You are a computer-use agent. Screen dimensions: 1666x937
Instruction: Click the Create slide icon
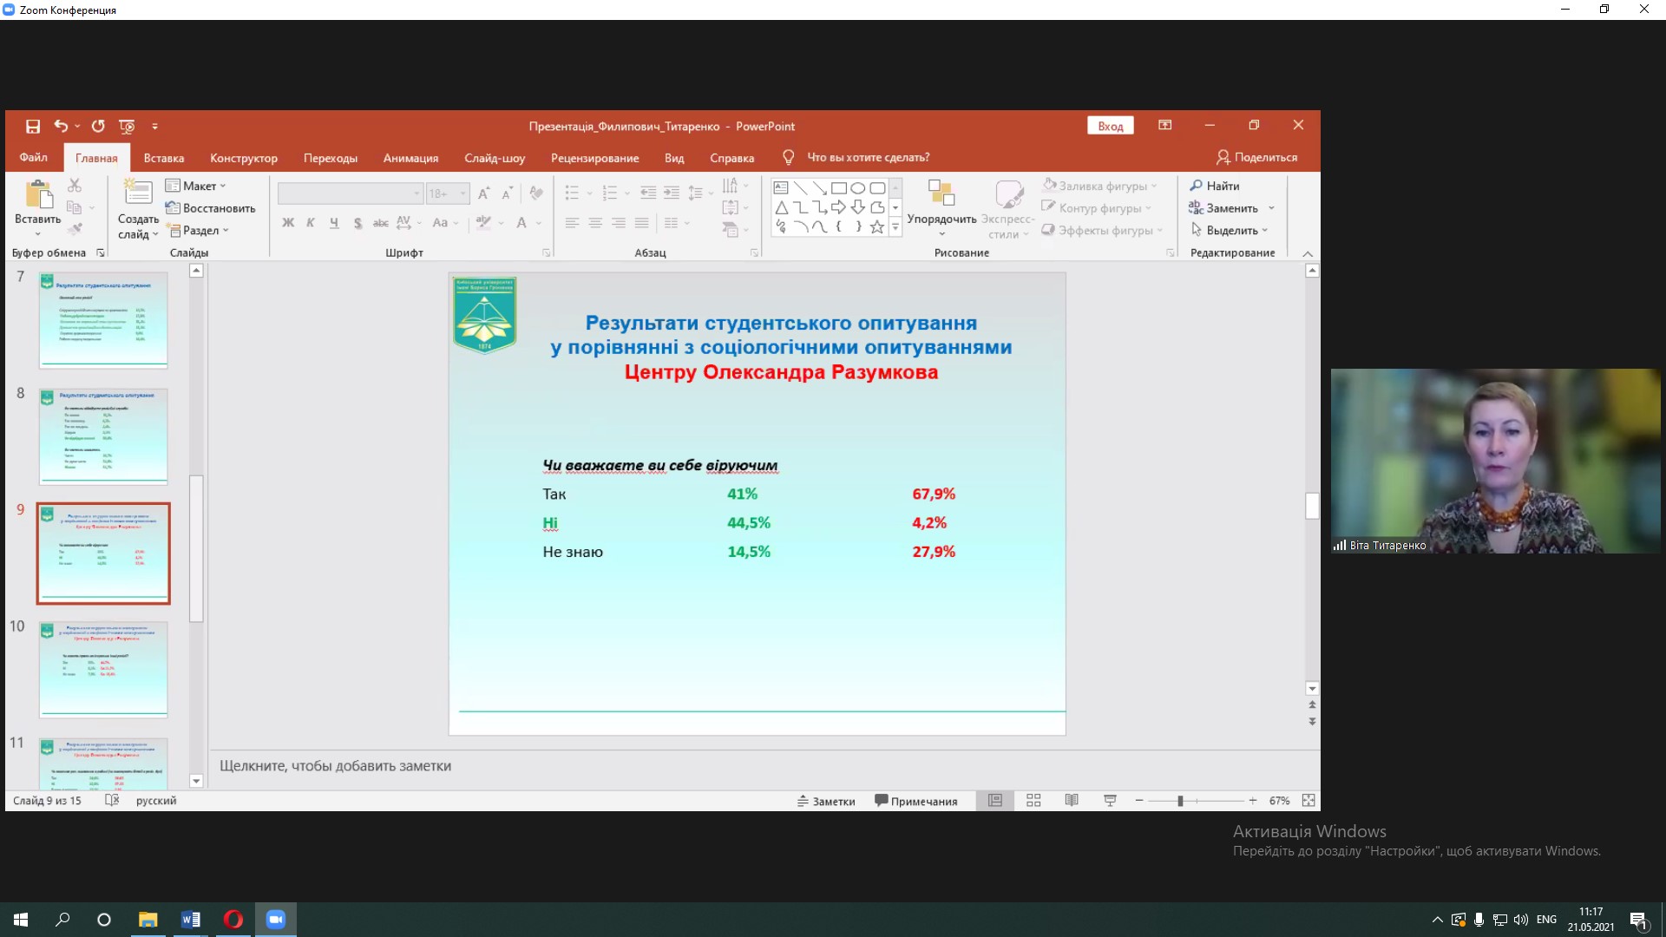pos(138,193)
